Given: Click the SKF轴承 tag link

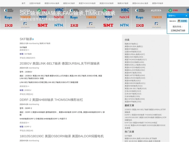Looking at the screenshot, I should click(28, 54).
